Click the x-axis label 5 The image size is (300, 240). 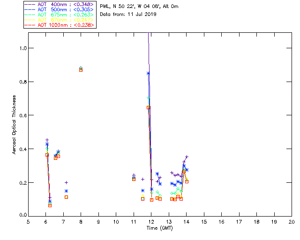28,222
